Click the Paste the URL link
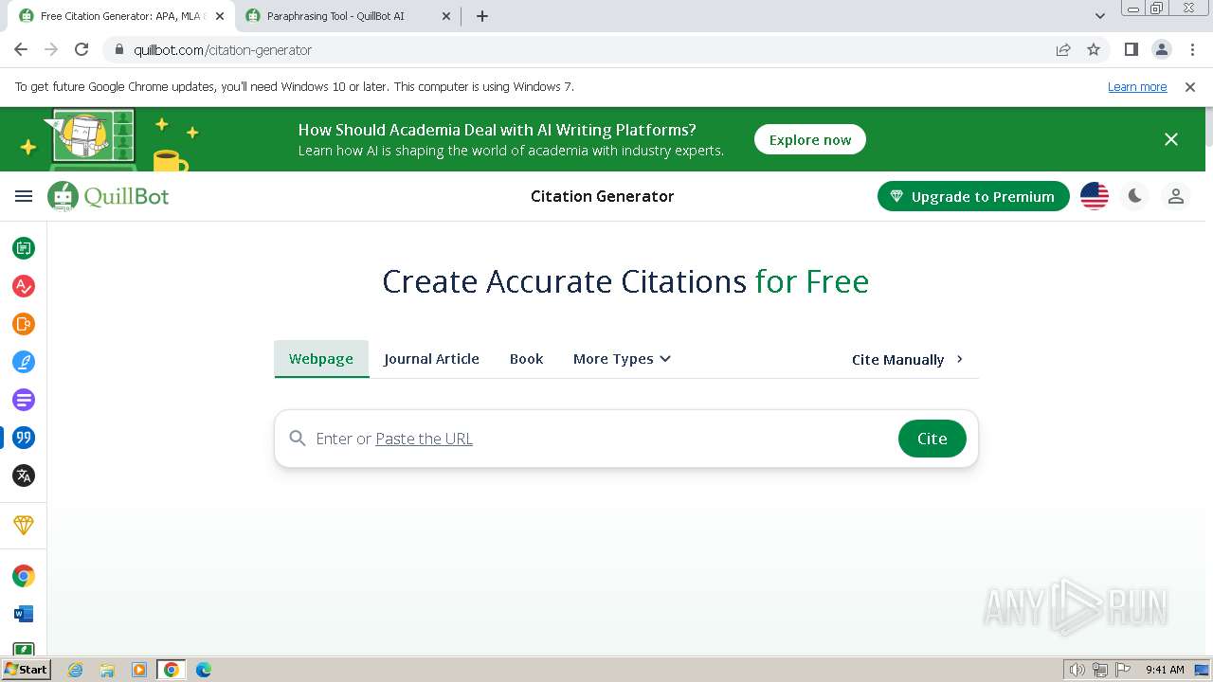The image size is (1213, 682). pos(424,439)
